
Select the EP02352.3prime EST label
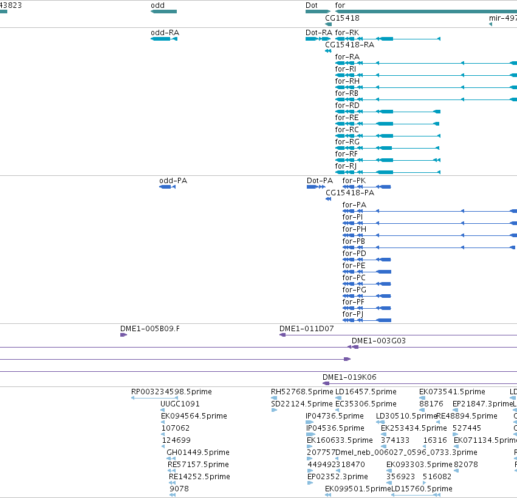(x=338, y=477)
